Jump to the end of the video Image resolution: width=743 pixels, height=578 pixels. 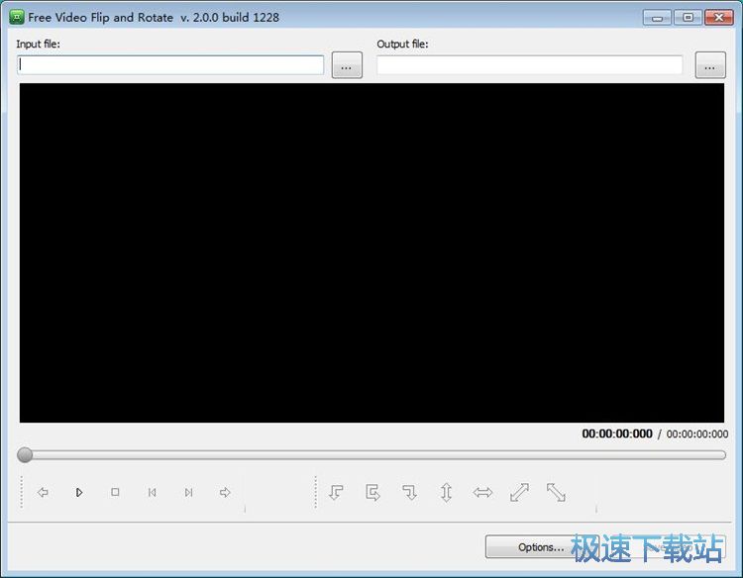188,492
